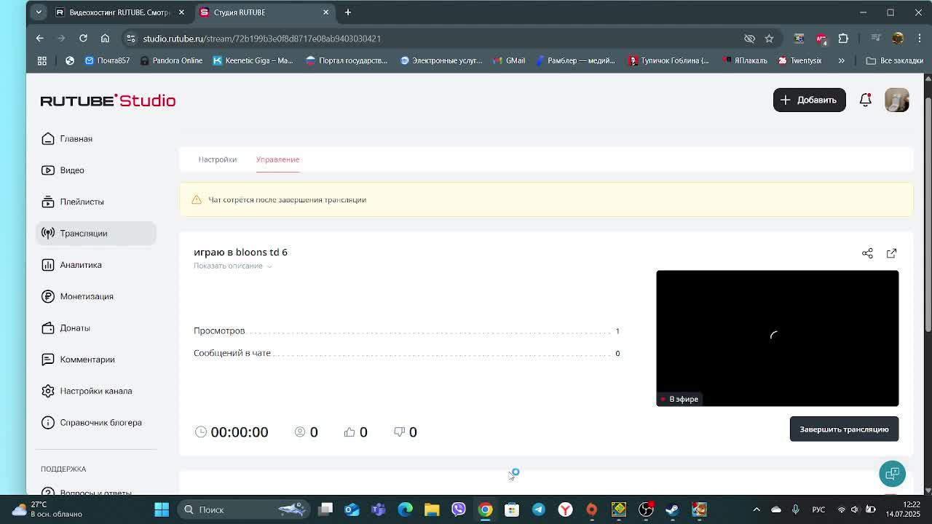Open the Видео sidebar section
Viewport: 932px width, 524px height.
click(x=63, y=170)
